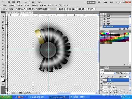The height and width of the screenshot is (99, 132).
Task: Launch Bridge from the application bar
Action: (x=9, y=2)
